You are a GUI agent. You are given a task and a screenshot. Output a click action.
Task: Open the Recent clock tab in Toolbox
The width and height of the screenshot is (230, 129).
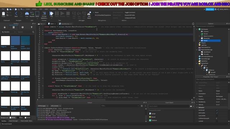click(x=23, y=27)
